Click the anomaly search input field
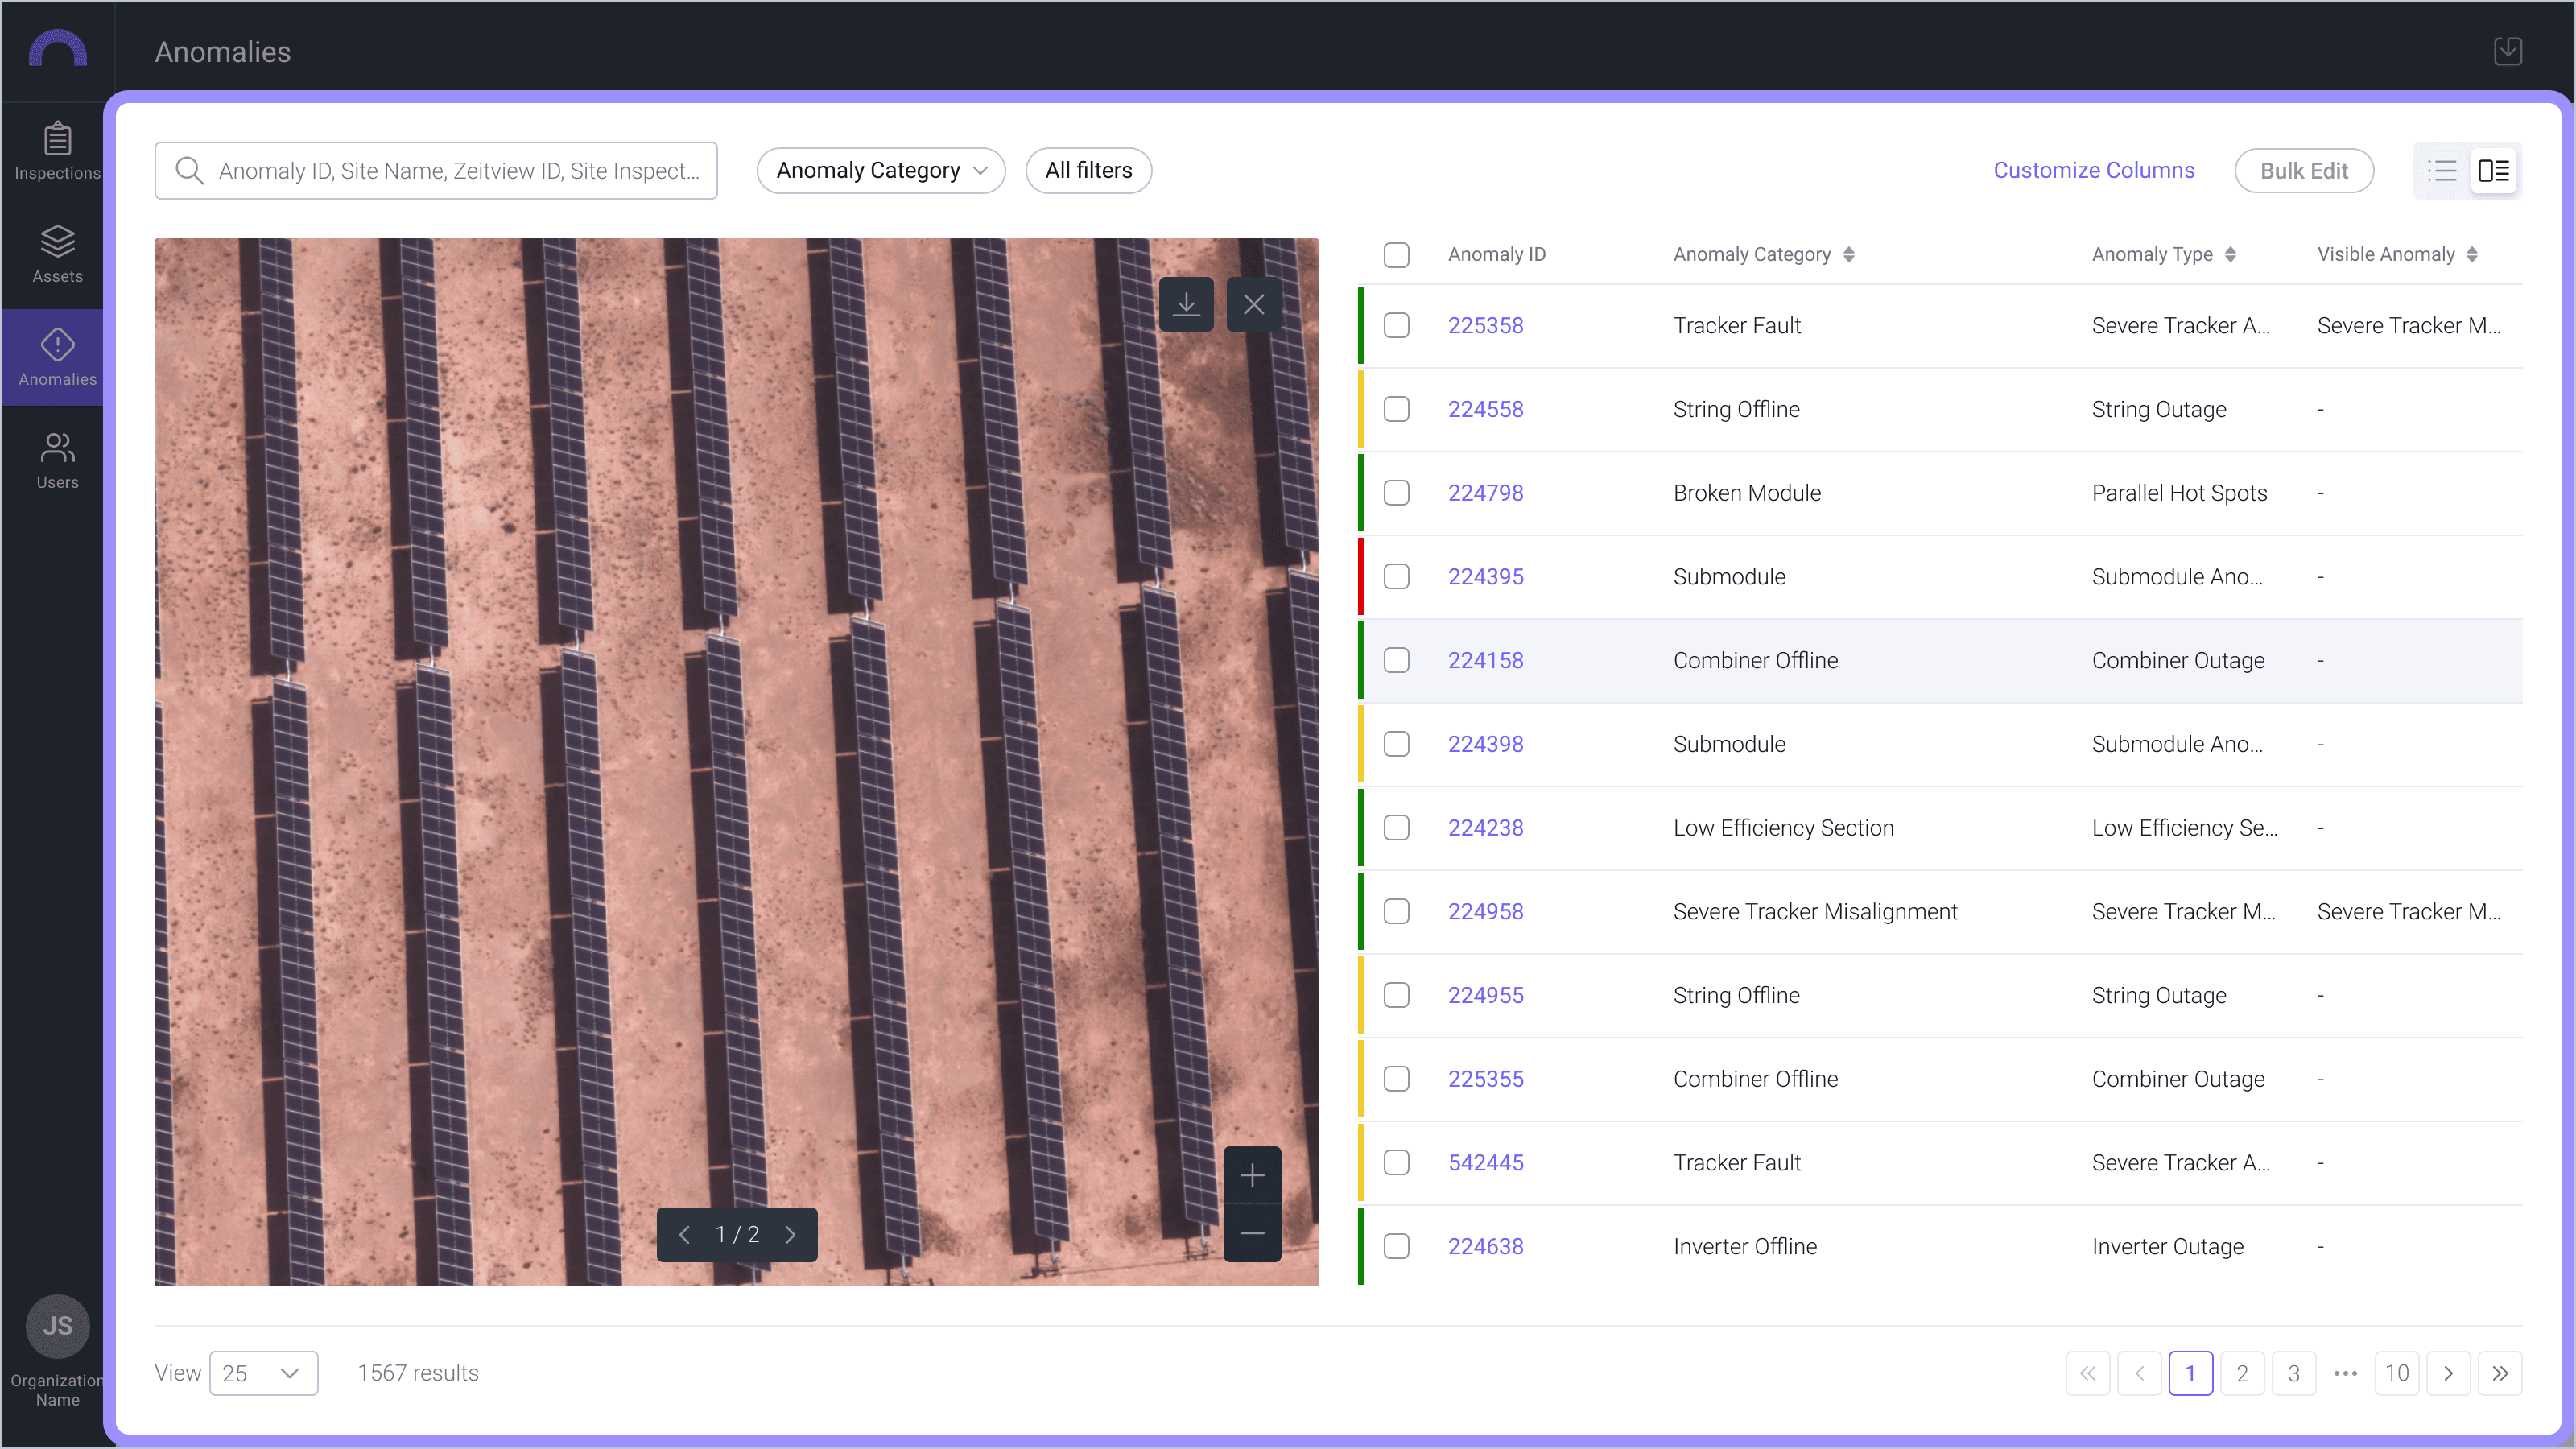The image size is (2576, 1449). point(436,171)
